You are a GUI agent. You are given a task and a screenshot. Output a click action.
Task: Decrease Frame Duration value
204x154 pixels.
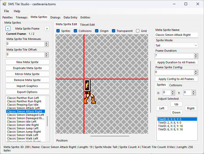click(x=196, y=57)
